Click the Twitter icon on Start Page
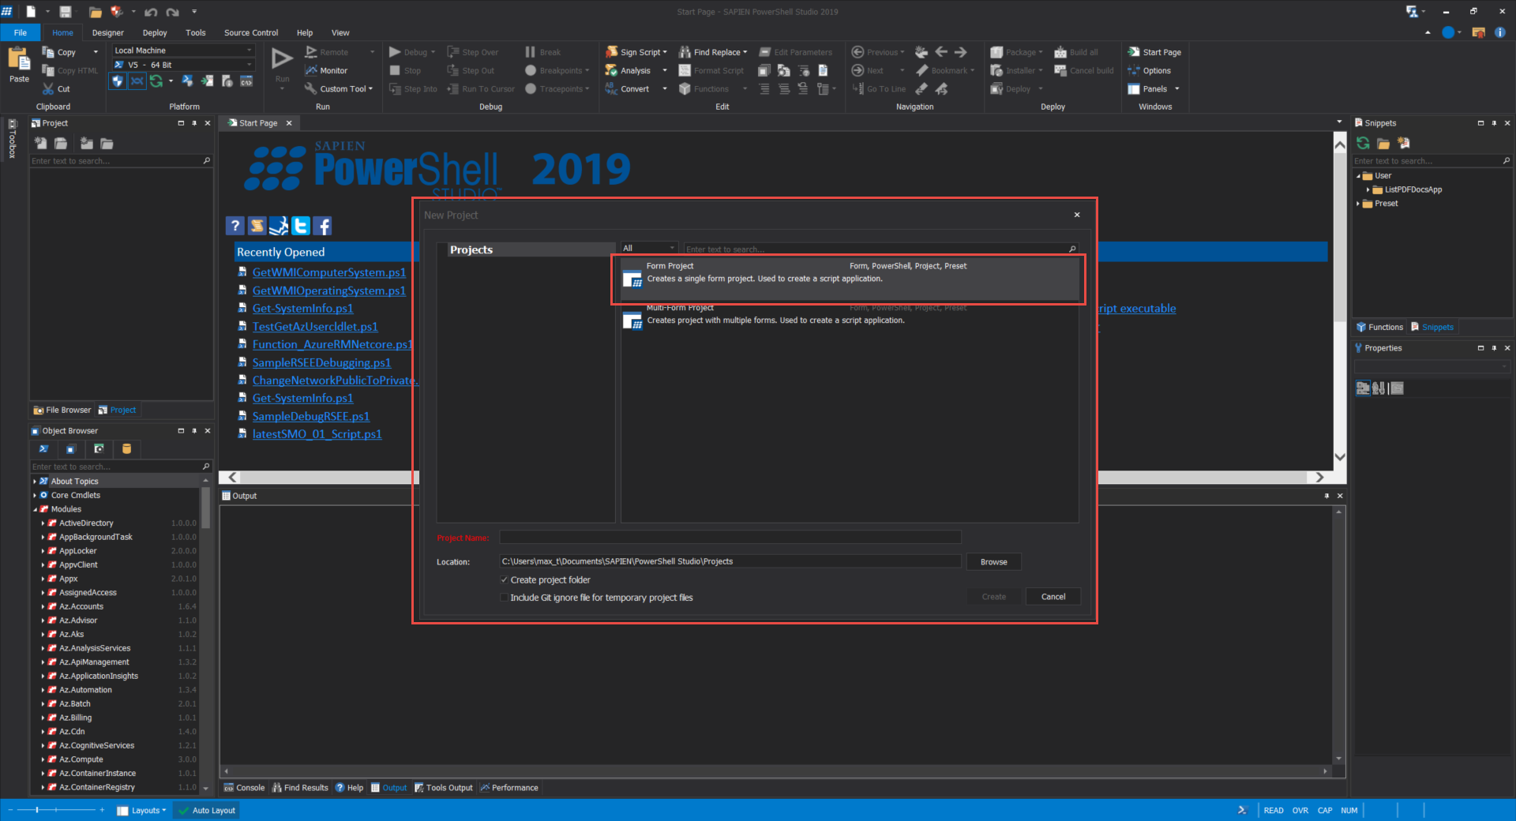The image size is (1516, 821). tap(301, 226)
